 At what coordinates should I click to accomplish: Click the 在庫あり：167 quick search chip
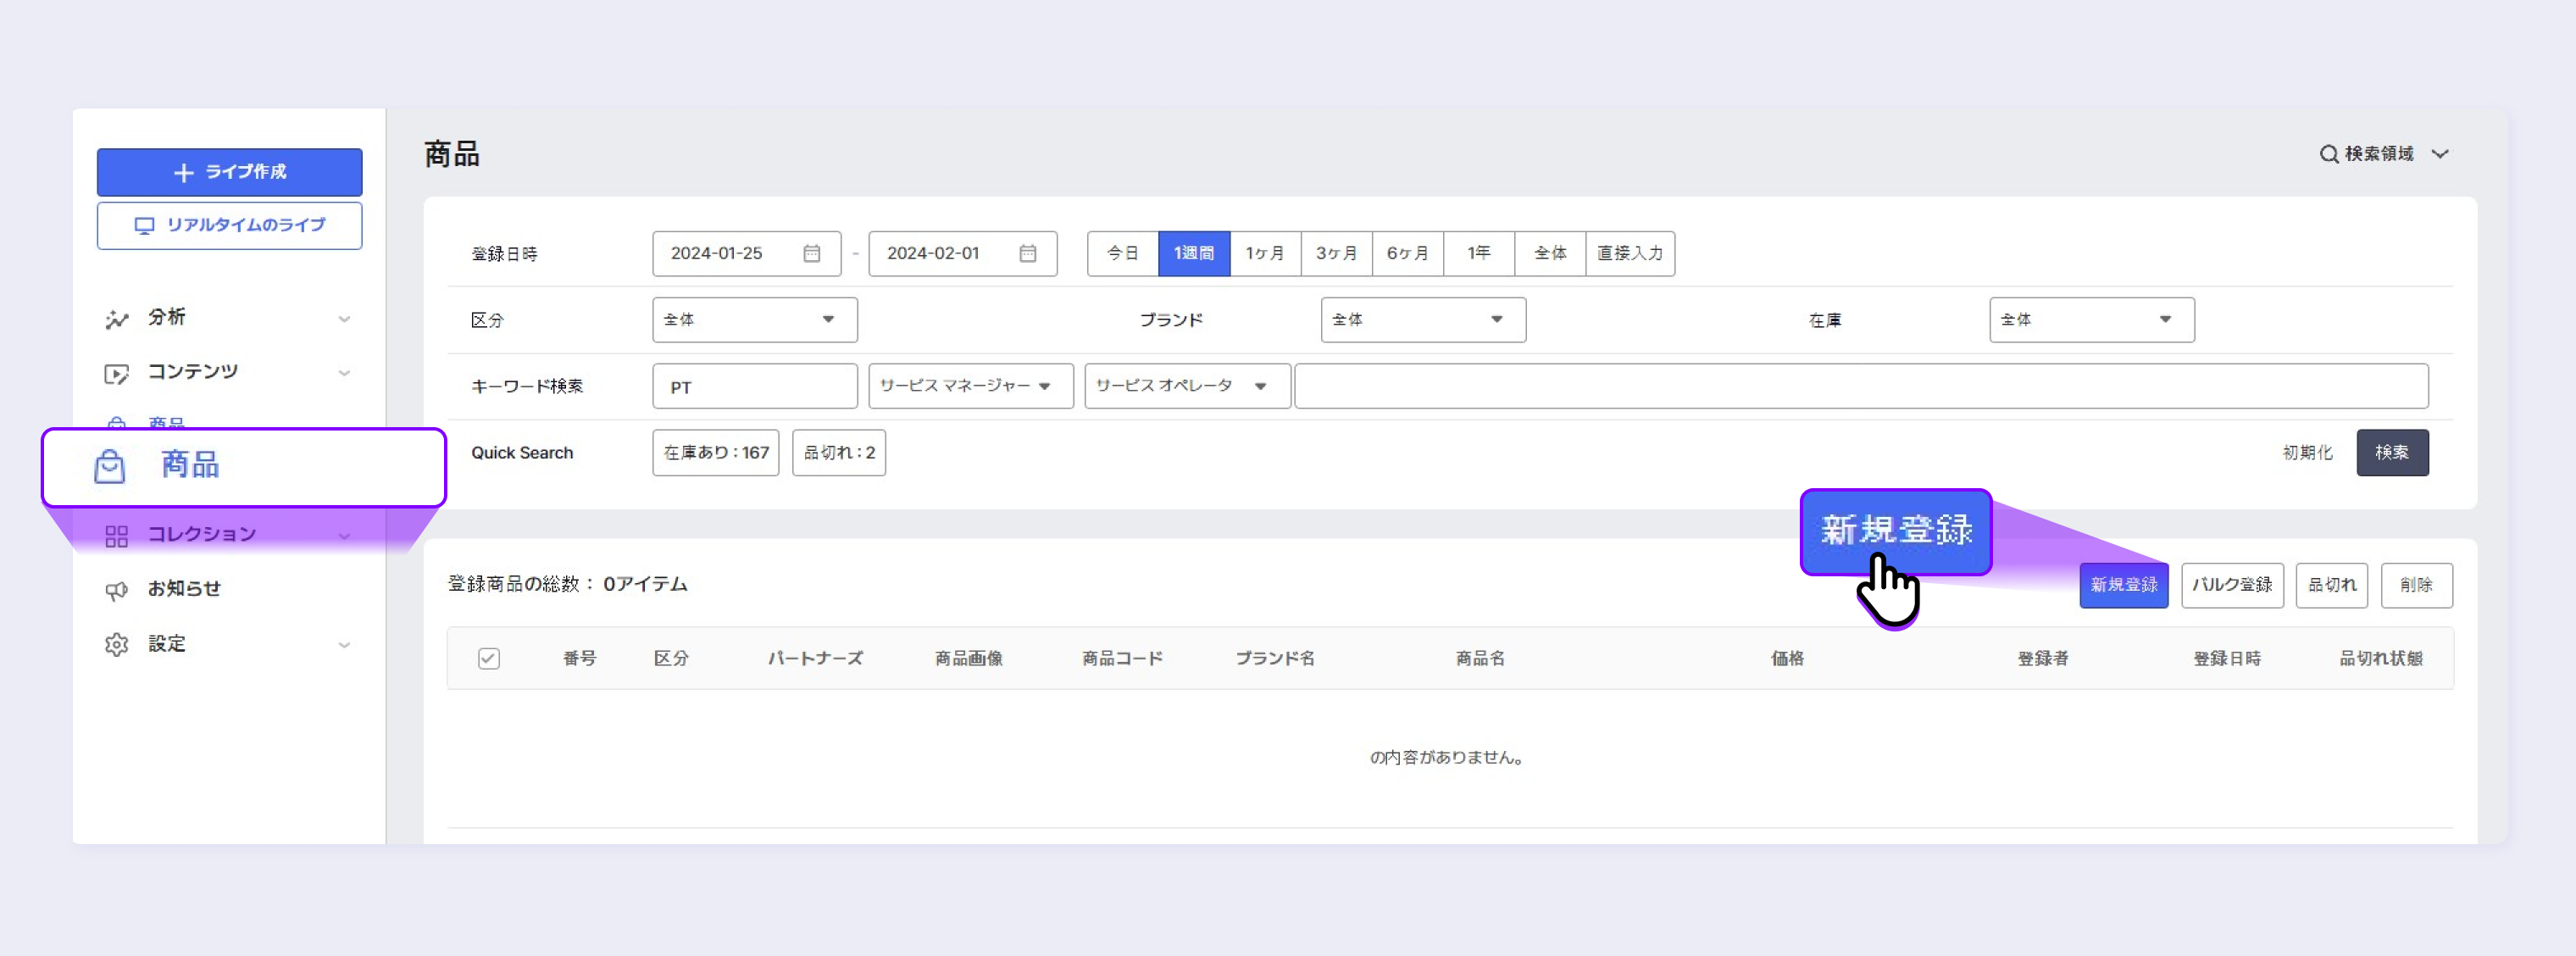(715, 453)
